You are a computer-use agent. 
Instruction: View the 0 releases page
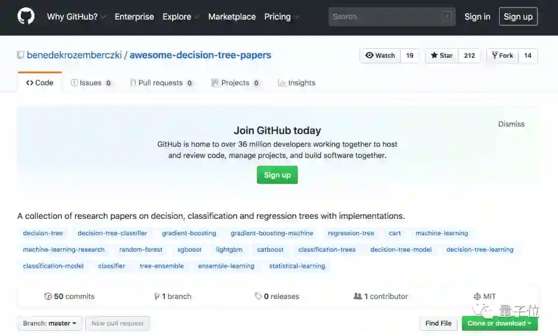277,296
